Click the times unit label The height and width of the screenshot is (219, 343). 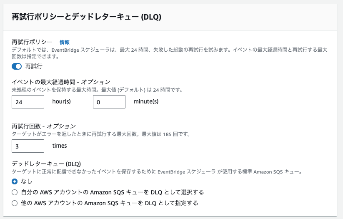[x=60, y=146]
